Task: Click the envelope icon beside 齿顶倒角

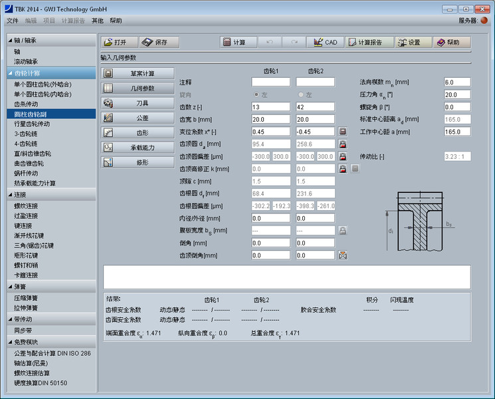Action: click(x=343, y=255)
